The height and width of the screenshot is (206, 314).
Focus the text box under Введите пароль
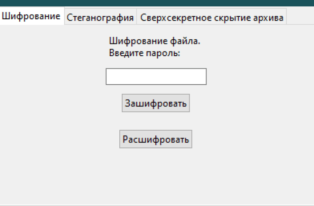click(156, 77)
